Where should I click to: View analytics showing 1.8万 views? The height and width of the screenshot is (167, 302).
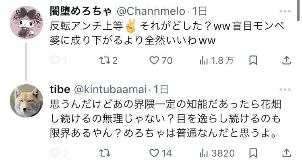(x=217, y=61)
